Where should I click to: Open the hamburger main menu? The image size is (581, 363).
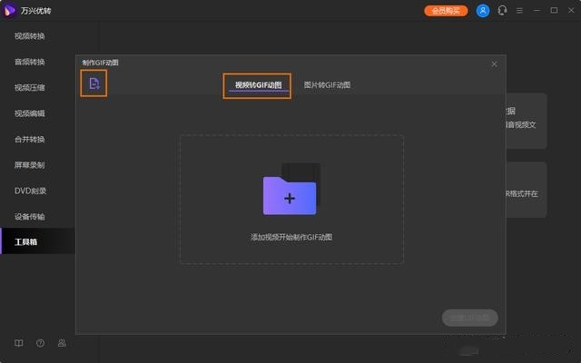[519, 11]
